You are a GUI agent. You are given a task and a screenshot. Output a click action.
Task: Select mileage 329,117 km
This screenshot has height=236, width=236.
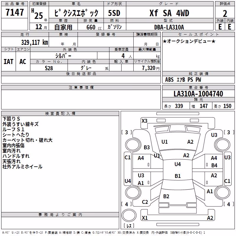(x=35, y=42)
